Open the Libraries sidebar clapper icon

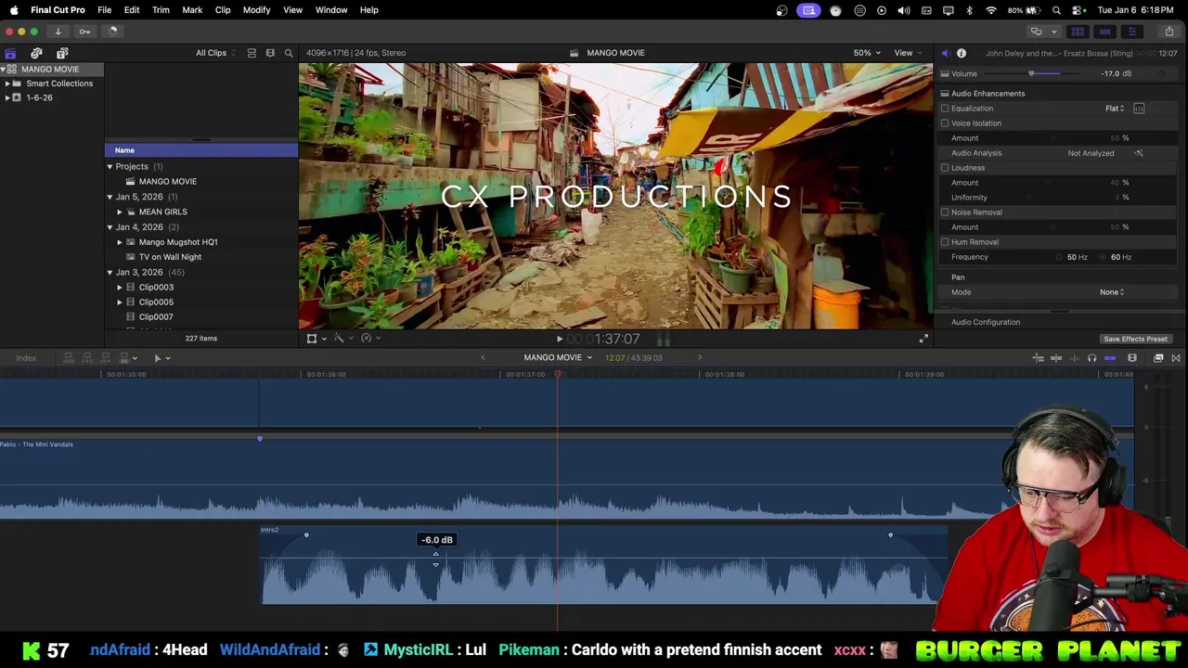[10, 53]
